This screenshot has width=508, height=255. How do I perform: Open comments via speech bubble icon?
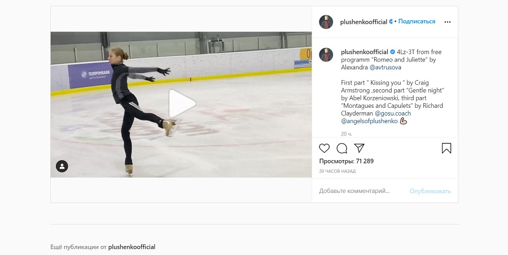point(342,148)
